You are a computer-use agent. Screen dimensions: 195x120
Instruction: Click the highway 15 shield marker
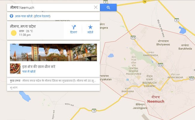click(x=94, y=110)
